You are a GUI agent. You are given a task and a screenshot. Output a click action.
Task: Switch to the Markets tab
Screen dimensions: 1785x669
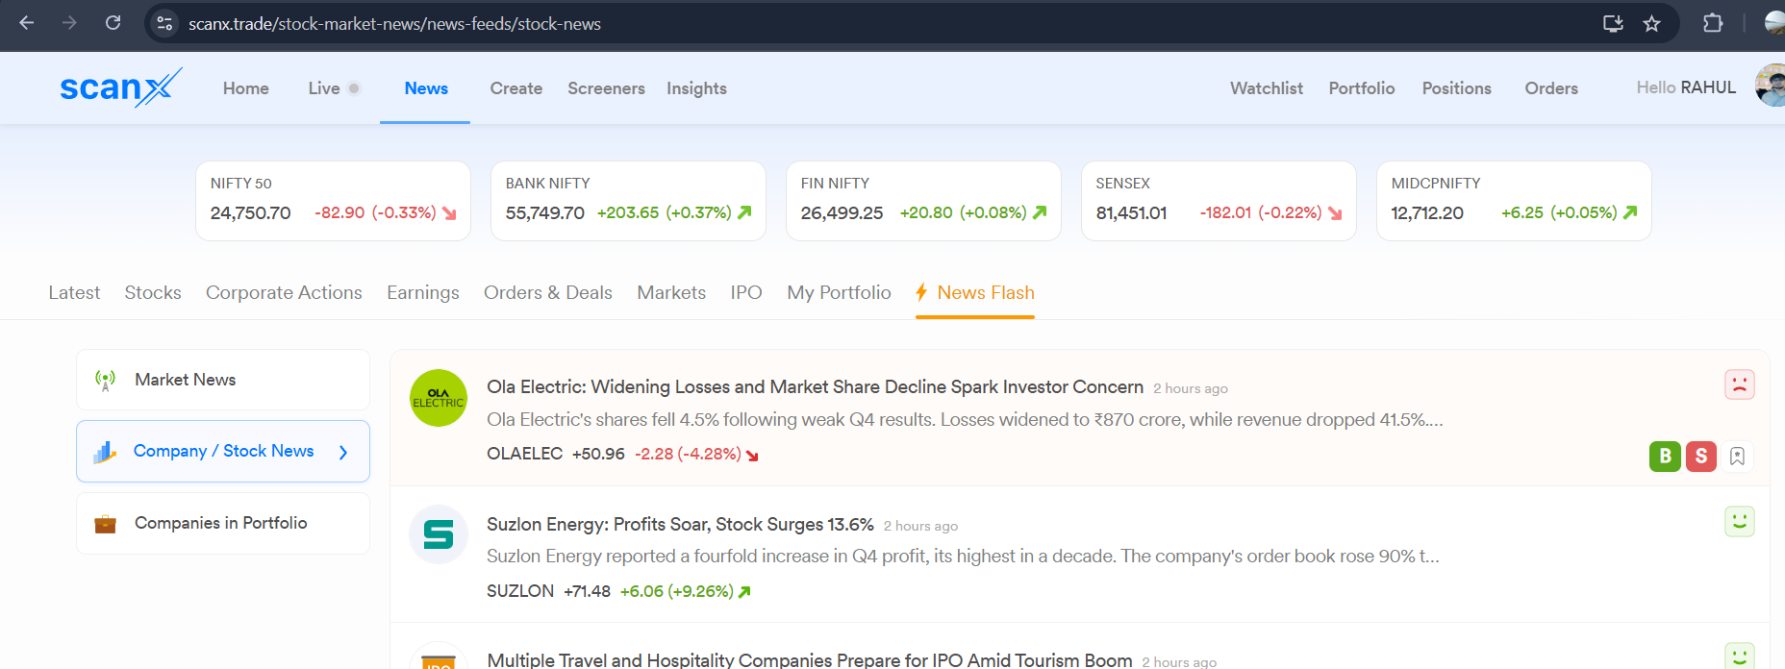[671, 292]
